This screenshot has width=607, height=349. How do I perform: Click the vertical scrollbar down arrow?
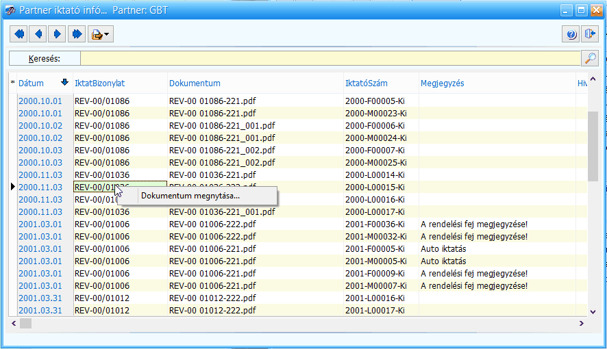(593, 311)
